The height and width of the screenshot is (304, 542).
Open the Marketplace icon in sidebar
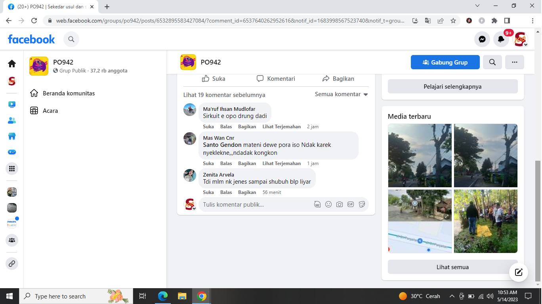pos(12,136)
